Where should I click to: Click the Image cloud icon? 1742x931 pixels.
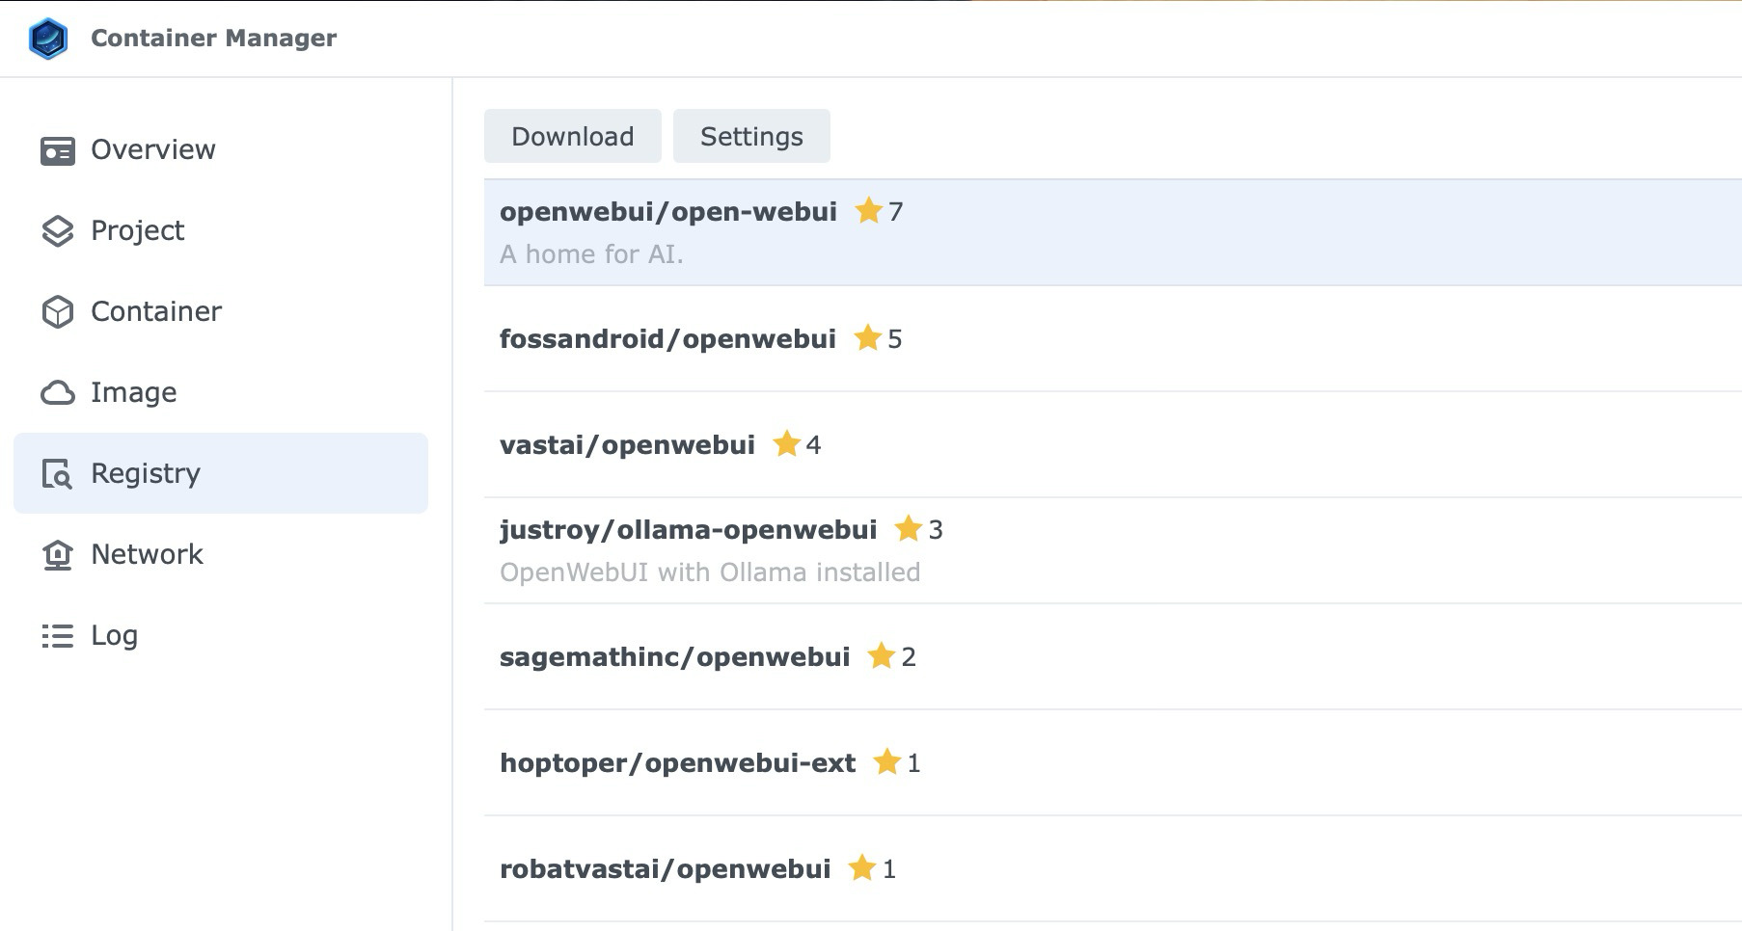[x=58, y=392]
